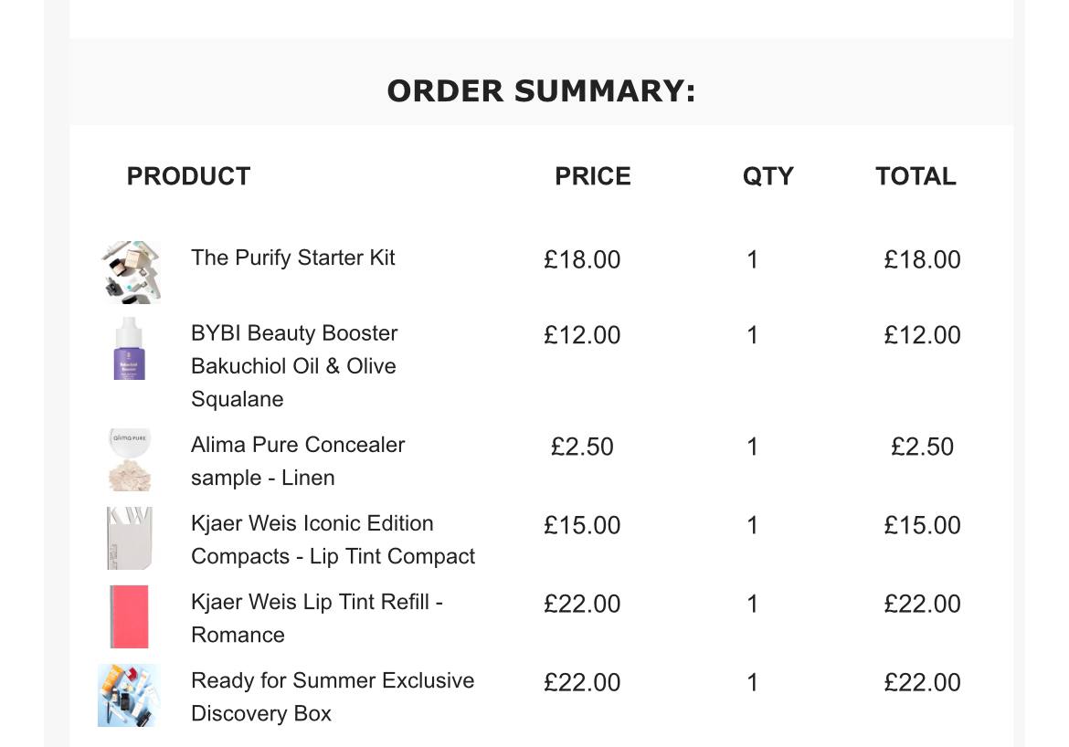Click the £18.00 price of Purify Starter Kit
This screenshot has width=1069, height=747.
coord(582,259)
